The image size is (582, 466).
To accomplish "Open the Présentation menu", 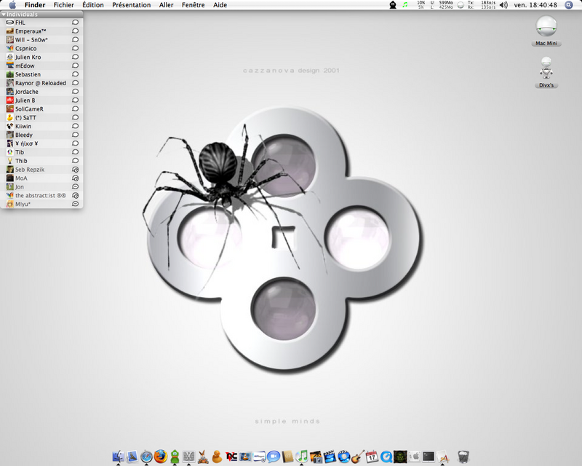I will (132, 5).
